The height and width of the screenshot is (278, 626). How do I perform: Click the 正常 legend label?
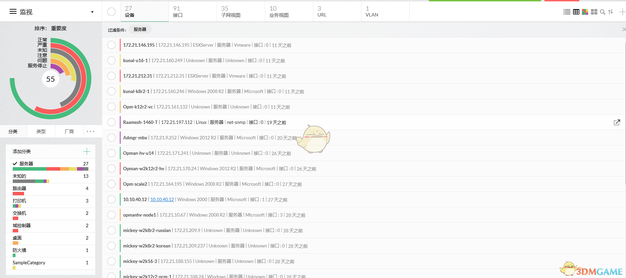pyautogui.click(x=42, y=40)
